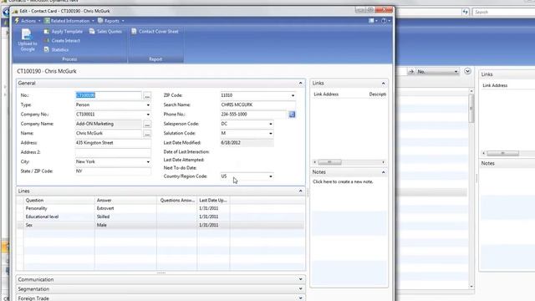Click the Extrovert answer cell
Viewport: 535px width, 301px height.
pos(125,208)
